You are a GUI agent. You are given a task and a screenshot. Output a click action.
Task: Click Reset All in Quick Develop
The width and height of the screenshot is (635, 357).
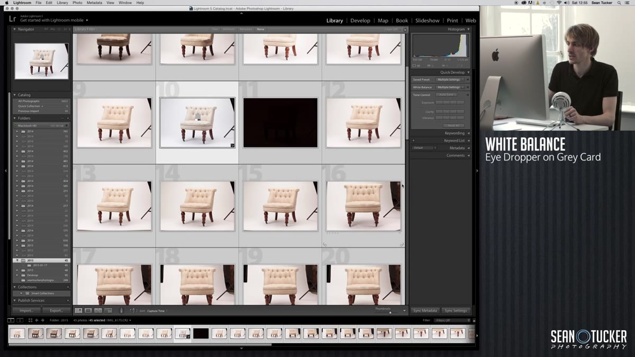point(453,125)
